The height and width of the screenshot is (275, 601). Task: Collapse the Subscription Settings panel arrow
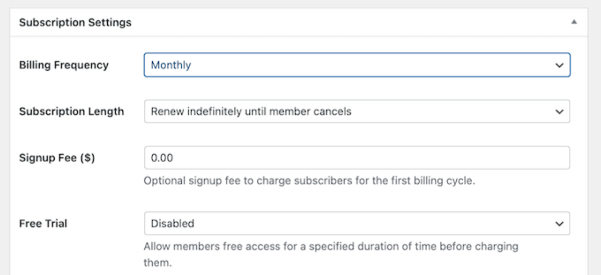(x=574, y=22)
